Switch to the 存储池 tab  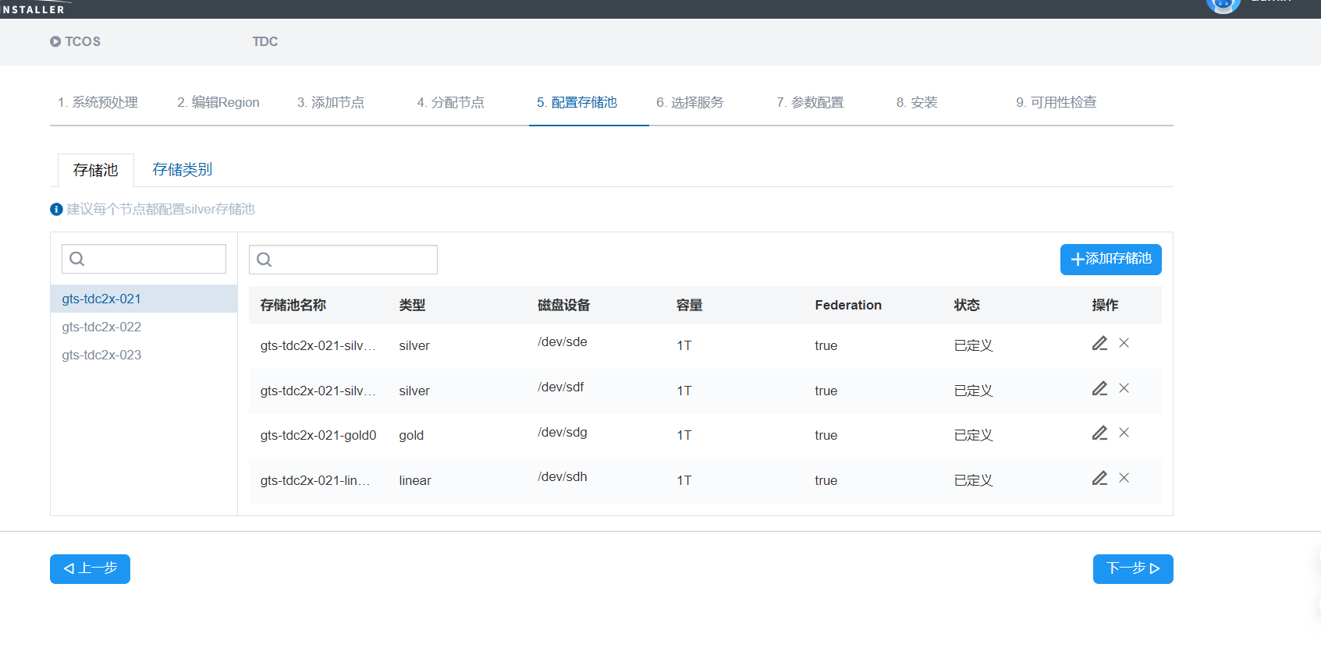click(x=95, y=170)
